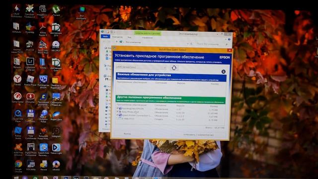Open Google Chrome desktop shortcut

[x=18, y=166]
